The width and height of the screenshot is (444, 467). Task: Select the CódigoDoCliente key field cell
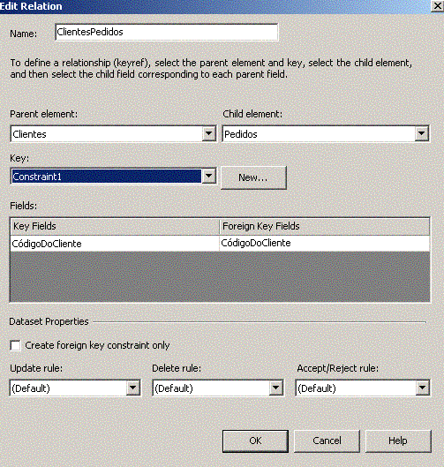(116, 244)
